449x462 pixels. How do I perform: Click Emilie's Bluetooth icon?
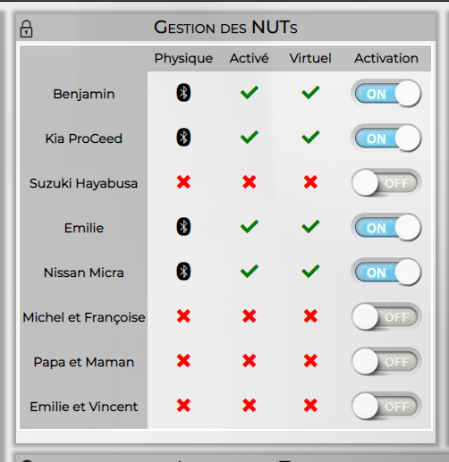[183, 226]
